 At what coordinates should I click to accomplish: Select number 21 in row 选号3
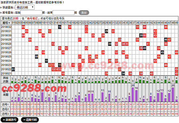coord(78,114)
